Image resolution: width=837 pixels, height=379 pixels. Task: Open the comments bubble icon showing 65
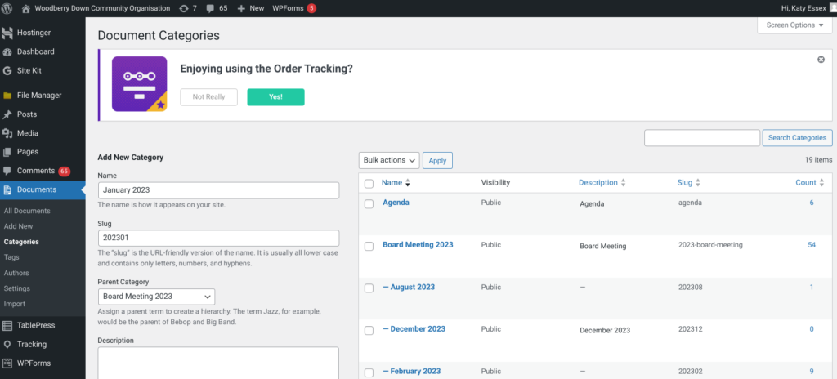tap(210, 7)
